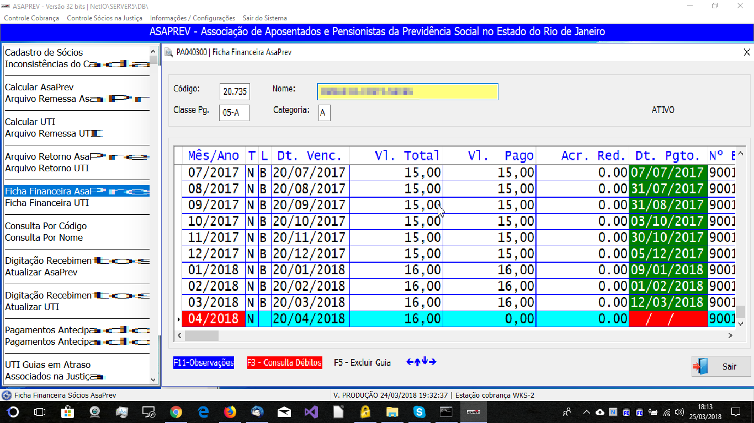This screenshot has width=754, height=423.
Task: Open Visual Studio in the taskbar
Action: click(x=311, y=412)
